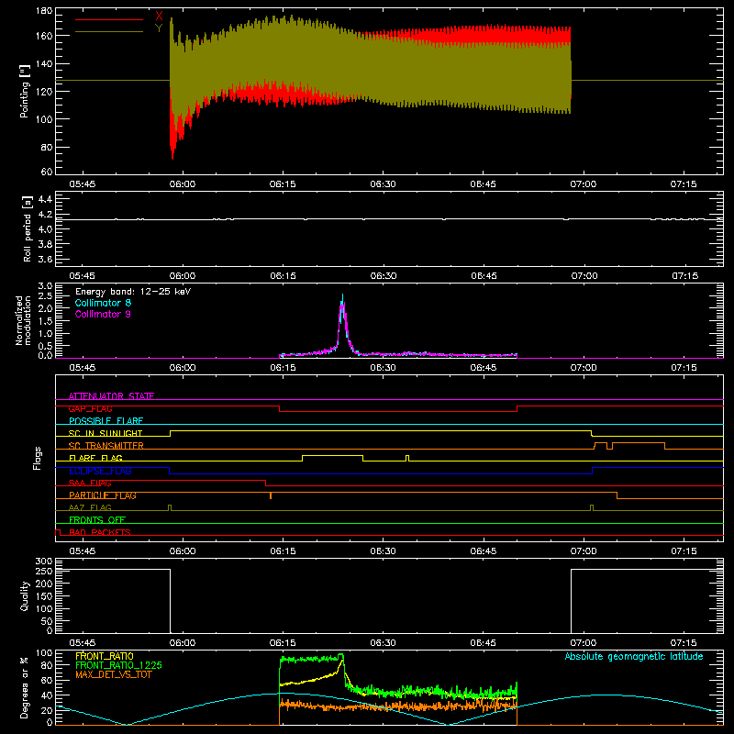This screenshot has width=734, height=734.
Task: Click the FLARE_FLAG label
Action: click(x=95, y=458)
